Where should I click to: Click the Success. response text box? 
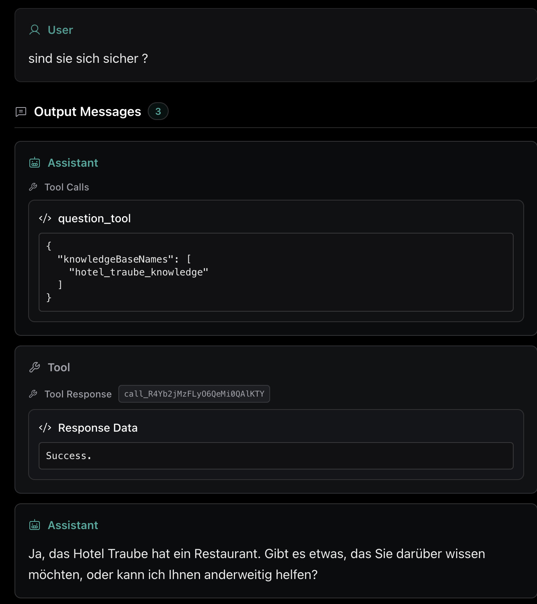pos(276,456)
